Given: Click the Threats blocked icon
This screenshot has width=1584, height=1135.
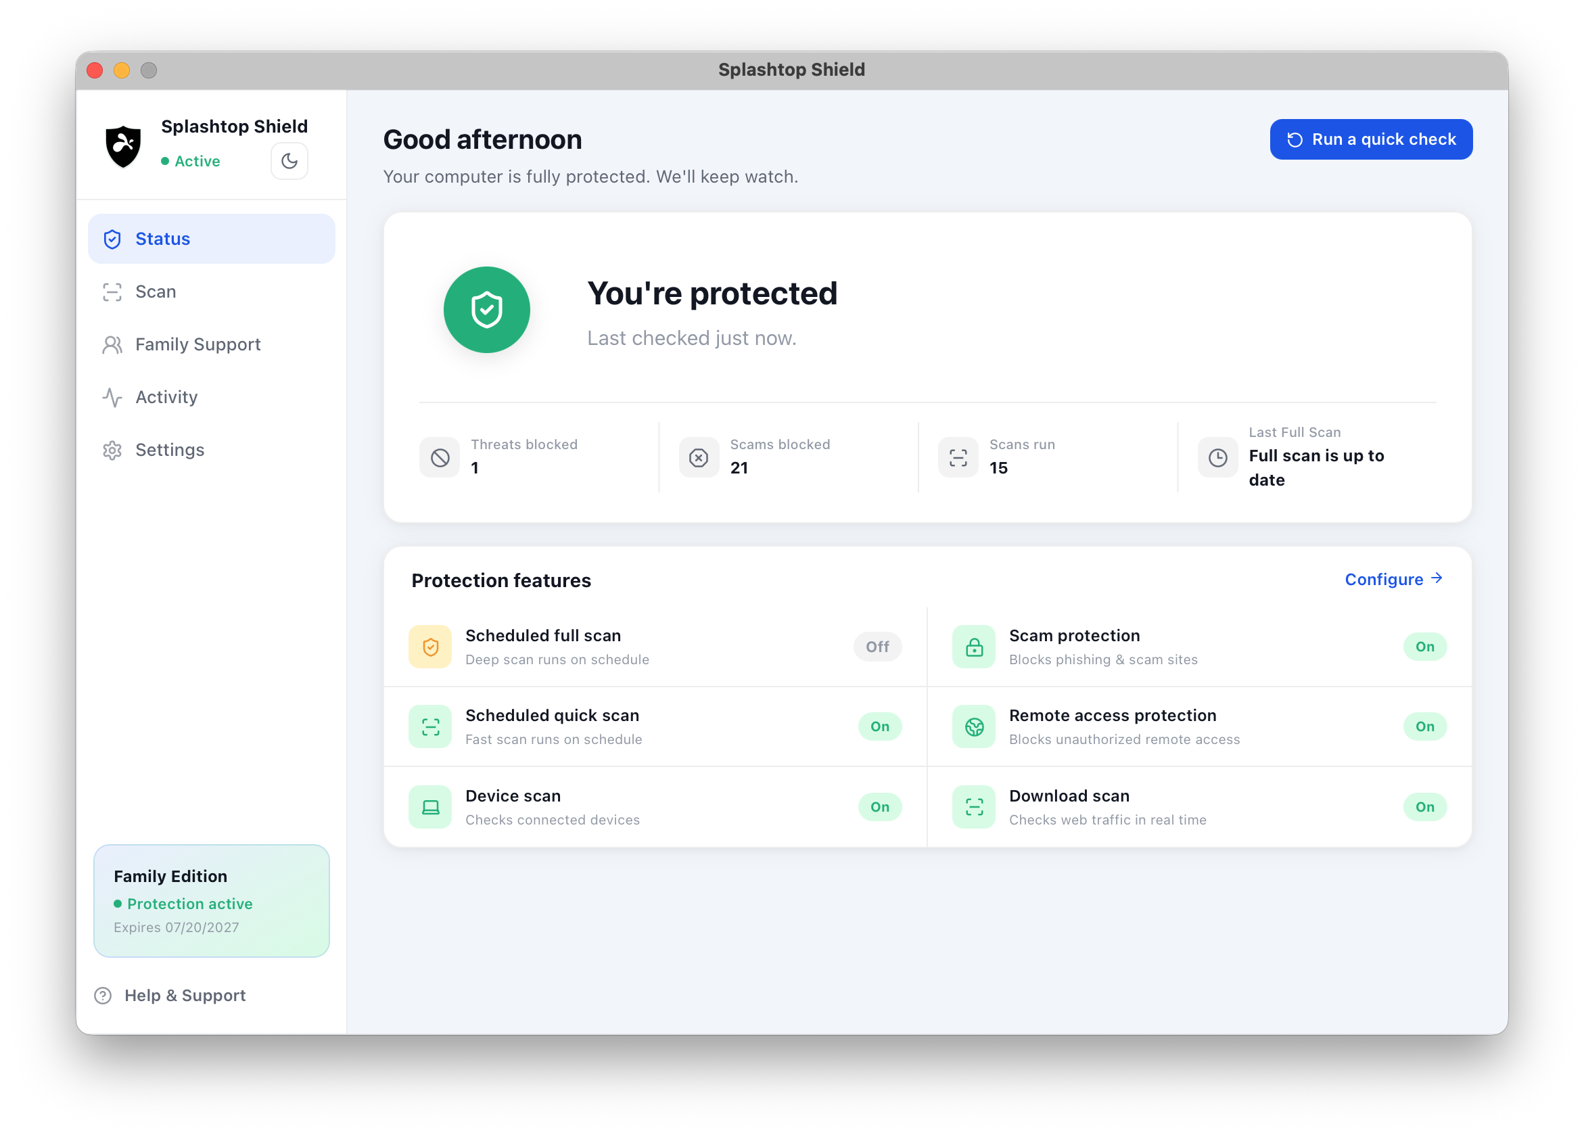Looking at the screenshot, I should (x=440, y=457).
